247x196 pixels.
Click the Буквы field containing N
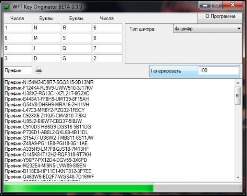47,28
